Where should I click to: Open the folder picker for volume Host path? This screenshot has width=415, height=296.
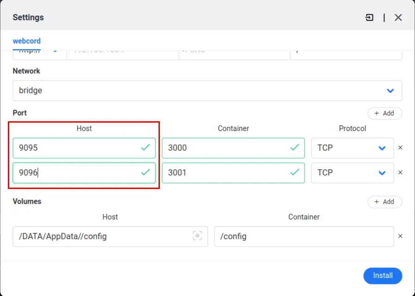click(198, 236)
